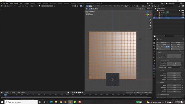185x104 pixels.
Task: Click the viewport zoom magnifier icon
Action: click(x=150, y=20)
